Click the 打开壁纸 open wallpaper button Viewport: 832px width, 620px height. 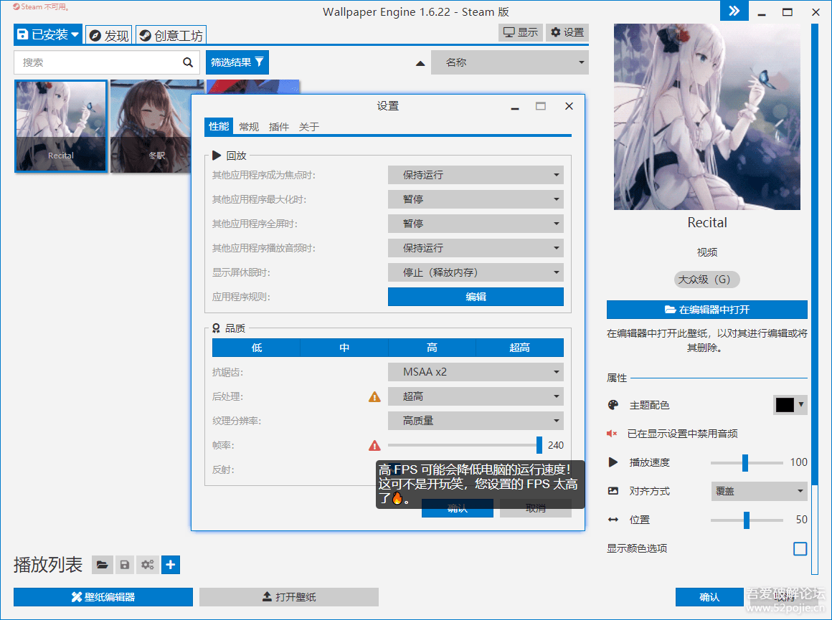[x=289, y=597]
